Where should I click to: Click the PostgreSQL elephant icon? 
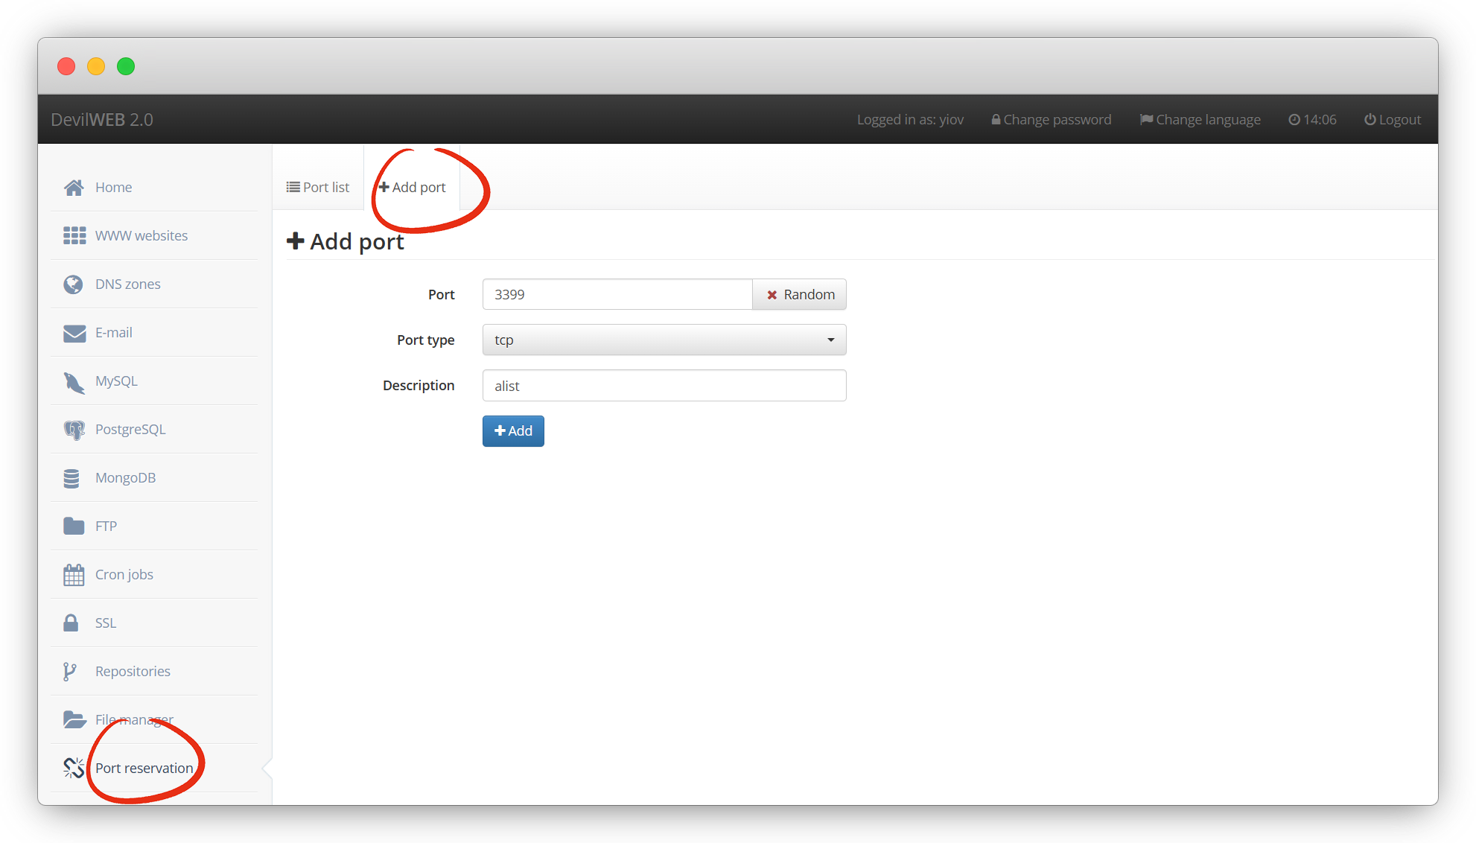pyautogui.click(x=74, y=430)
